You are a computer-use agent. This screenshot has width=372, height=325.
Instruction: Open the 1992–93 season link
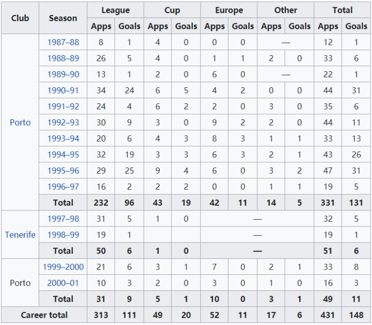(x=63, y=122)
